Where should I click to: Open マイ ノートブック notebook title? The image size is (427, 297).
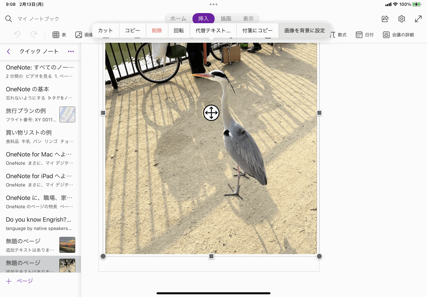pyautogui.click(x=38, y=19)
